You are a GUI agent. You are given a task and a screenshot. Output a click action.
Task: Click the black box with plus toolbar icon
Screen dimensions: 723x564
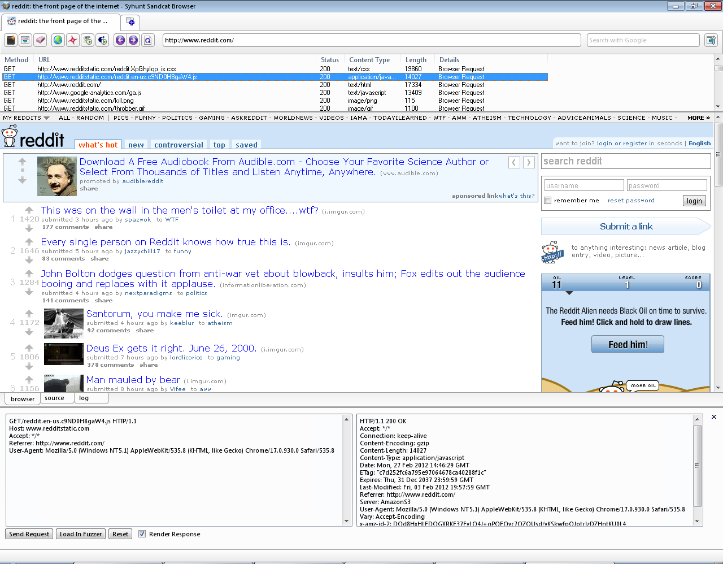(11, 40)
